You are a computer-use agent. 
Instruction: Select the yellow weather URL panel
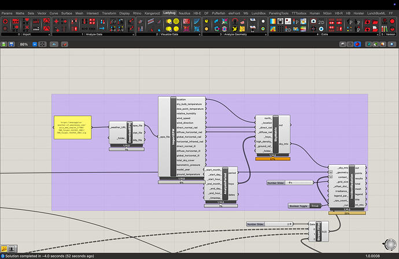click(73, 127)
